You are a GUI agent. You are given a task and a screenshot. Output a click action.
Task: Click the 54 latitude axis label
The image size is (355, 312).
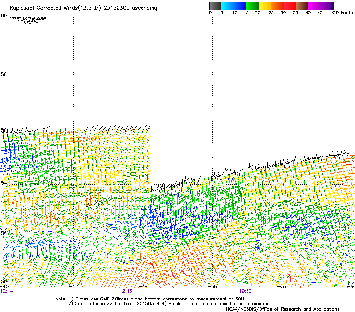4,183
